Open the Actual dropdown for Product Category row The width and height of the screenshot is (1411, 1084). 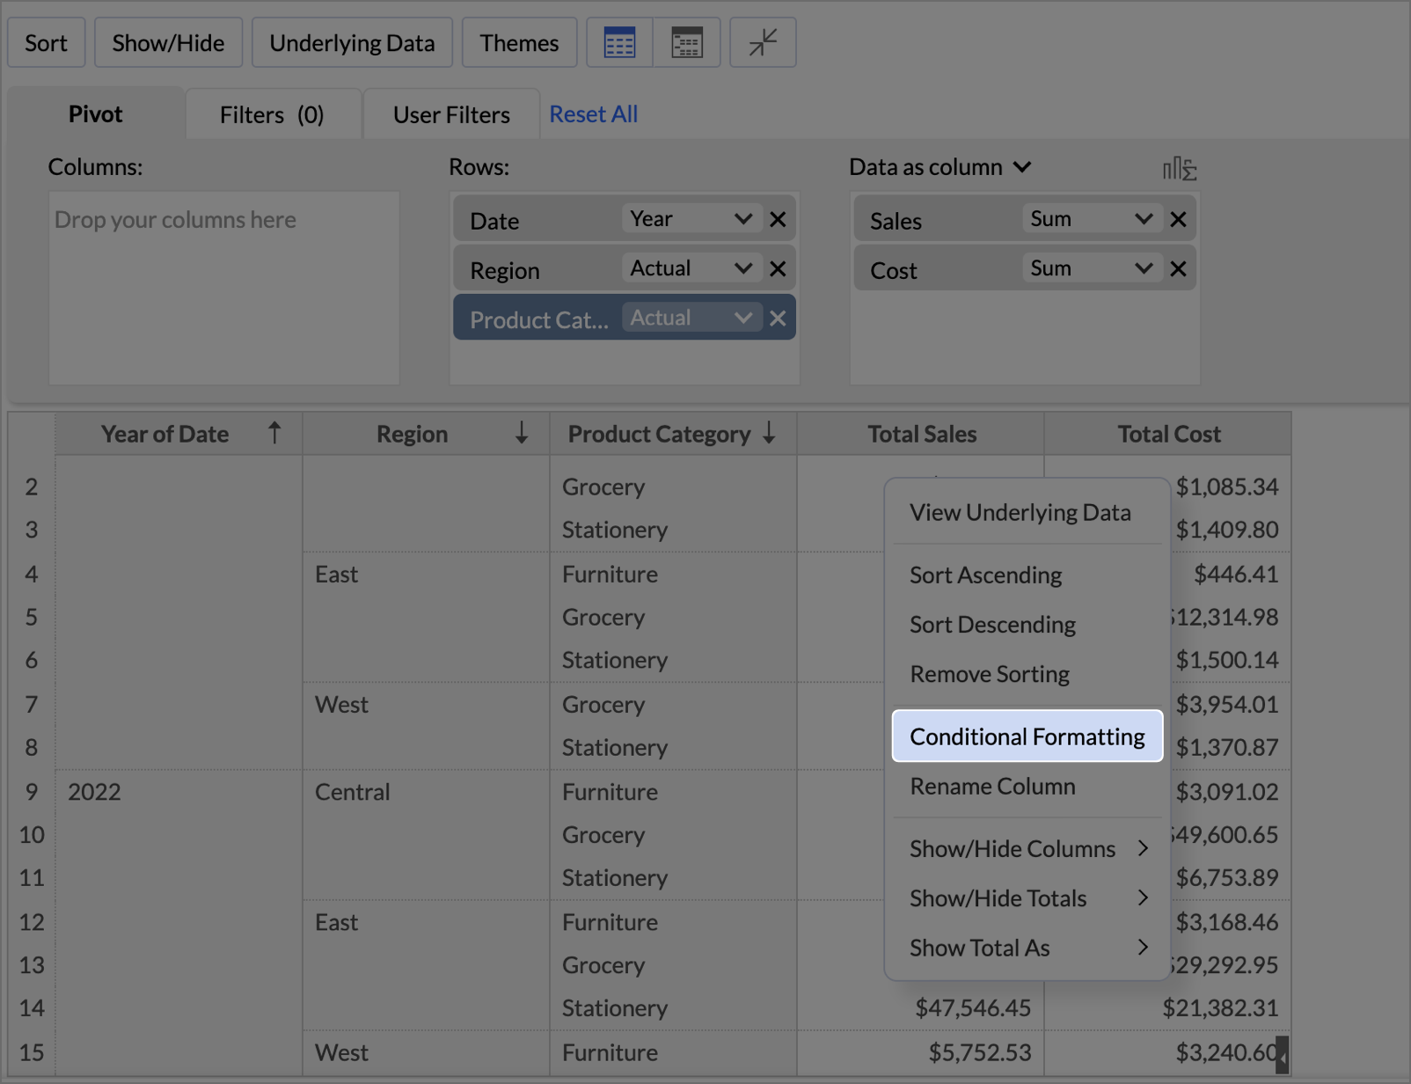[x=691, y=318]
